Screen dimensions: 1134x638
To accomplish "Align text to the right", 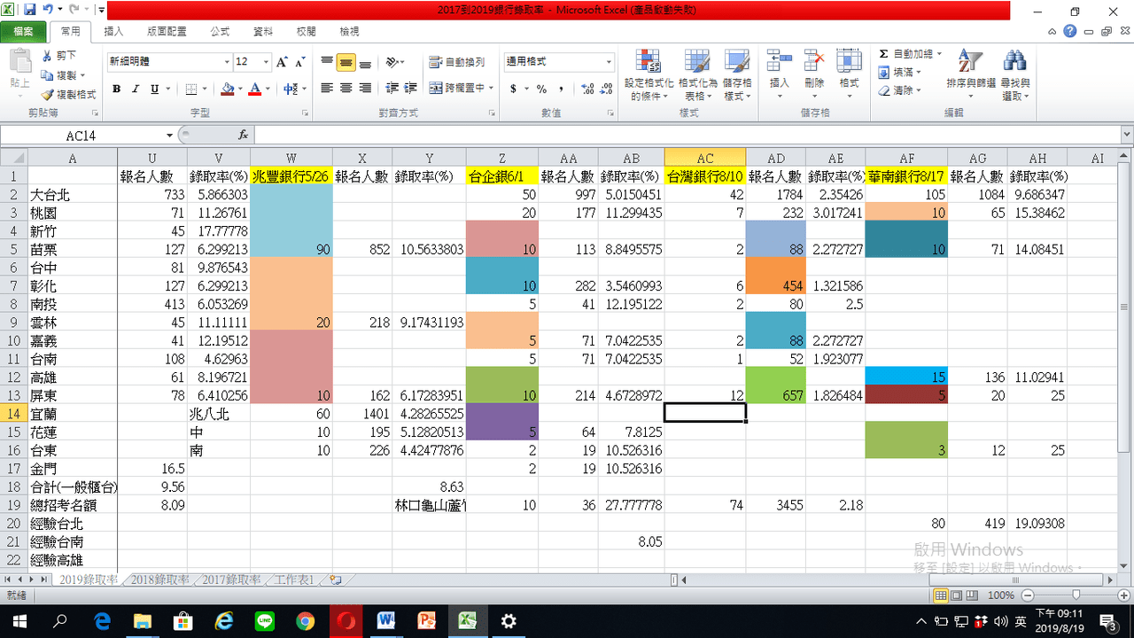I will (364, 89).
